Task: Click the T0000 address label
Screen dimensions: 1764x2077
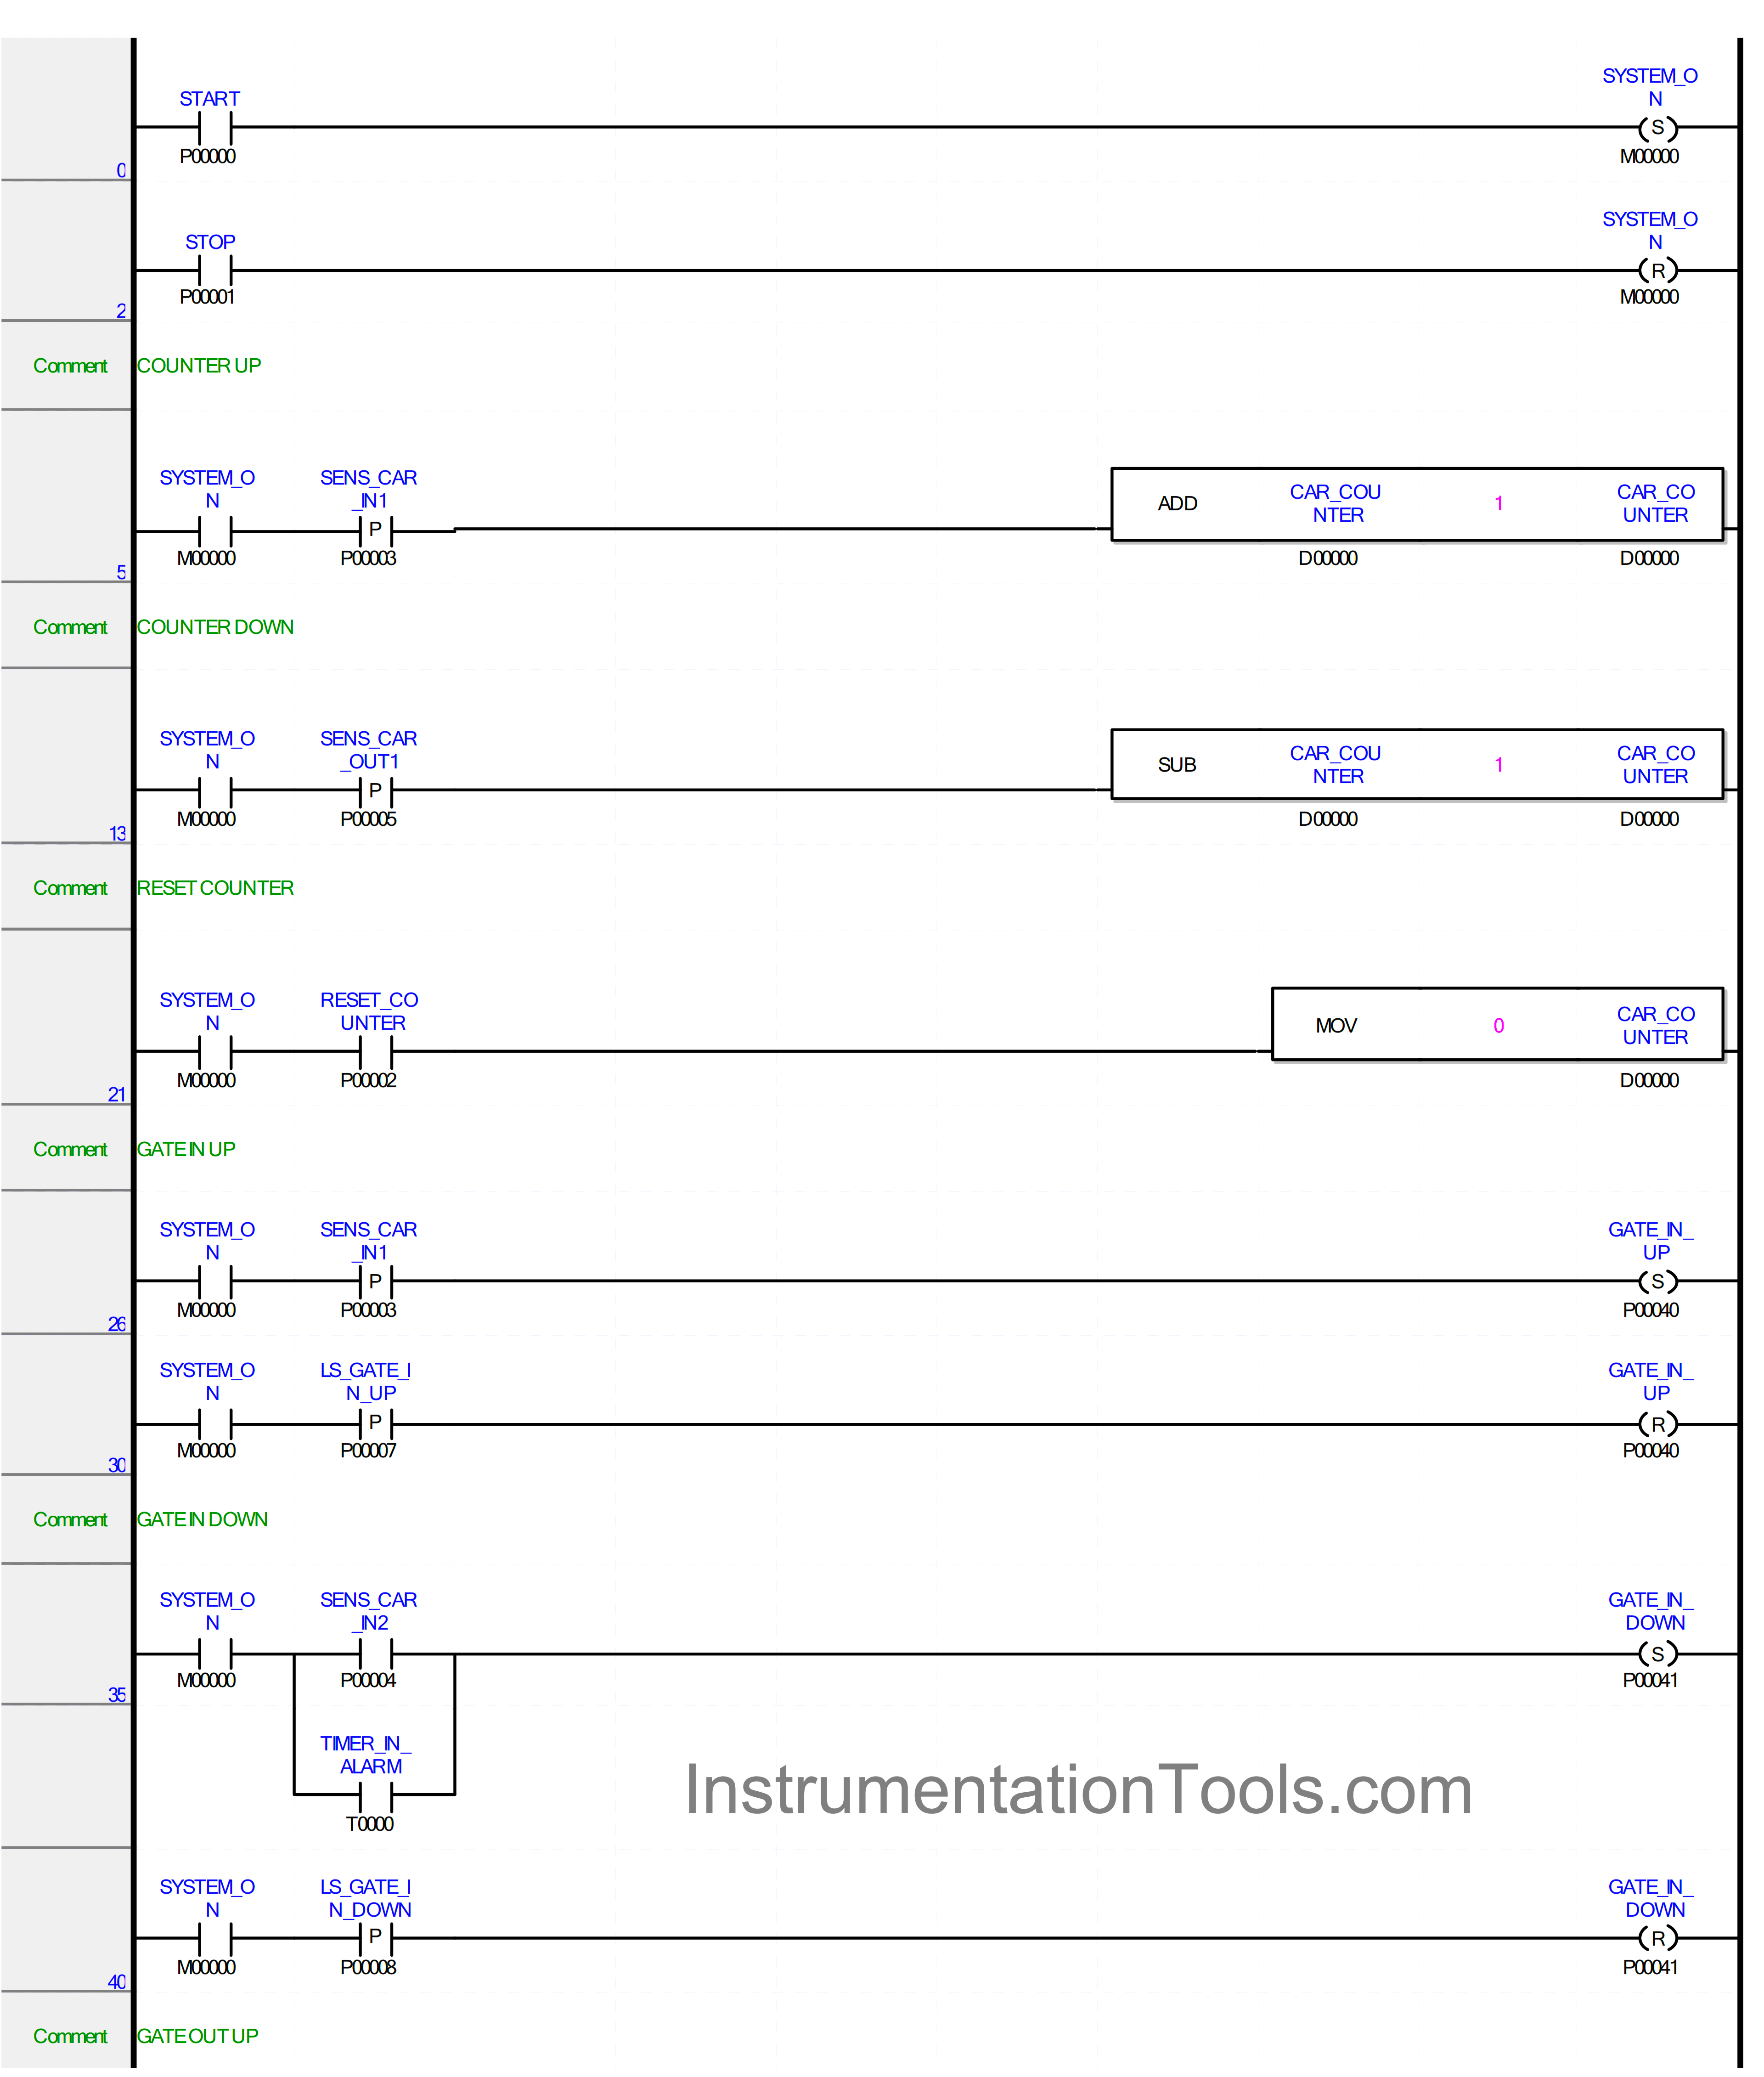Action: click(x=370, y=1824)
